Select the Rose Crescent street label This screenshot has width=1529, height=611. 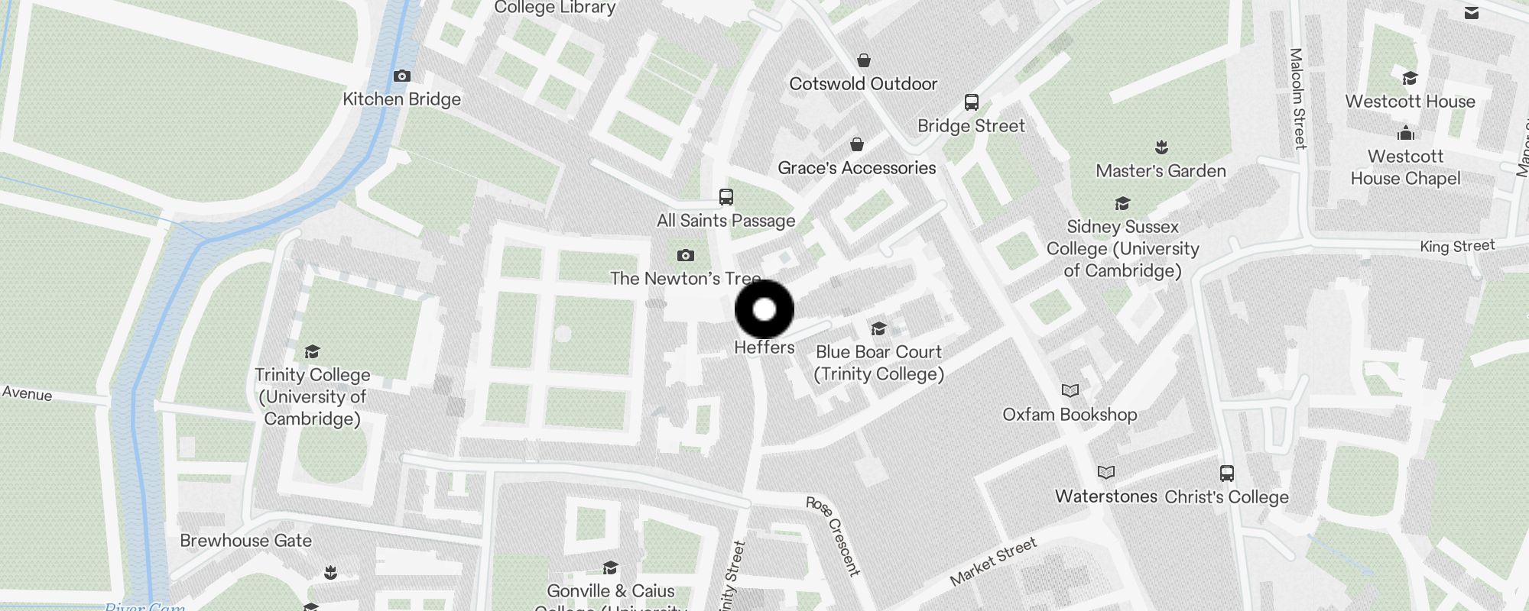(x=833, y=535)
